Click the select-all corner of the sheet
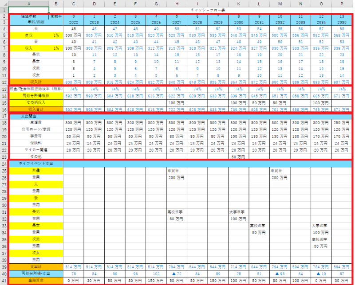 tap(4, 4)
